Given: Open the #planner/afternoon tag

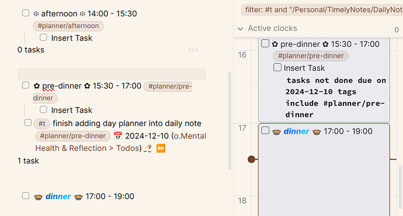Looking at the screenshot, I should pos(68,26).
